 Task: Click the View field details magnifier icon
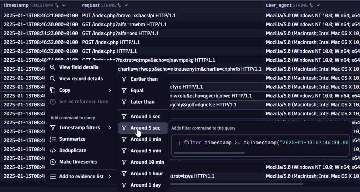click(x=52, y=67)
